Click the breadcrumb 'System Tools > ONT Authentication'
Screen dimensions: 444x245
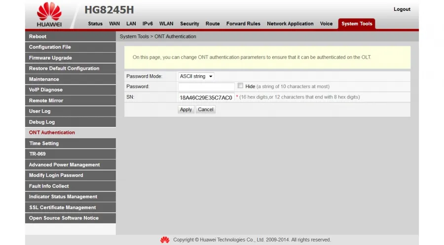pyautogui.click(x=158, y=37)
